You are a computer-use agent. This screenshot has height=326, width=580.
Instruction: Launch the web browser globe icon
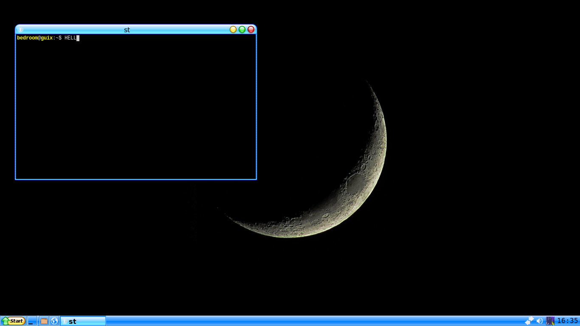tap(54, 321)
